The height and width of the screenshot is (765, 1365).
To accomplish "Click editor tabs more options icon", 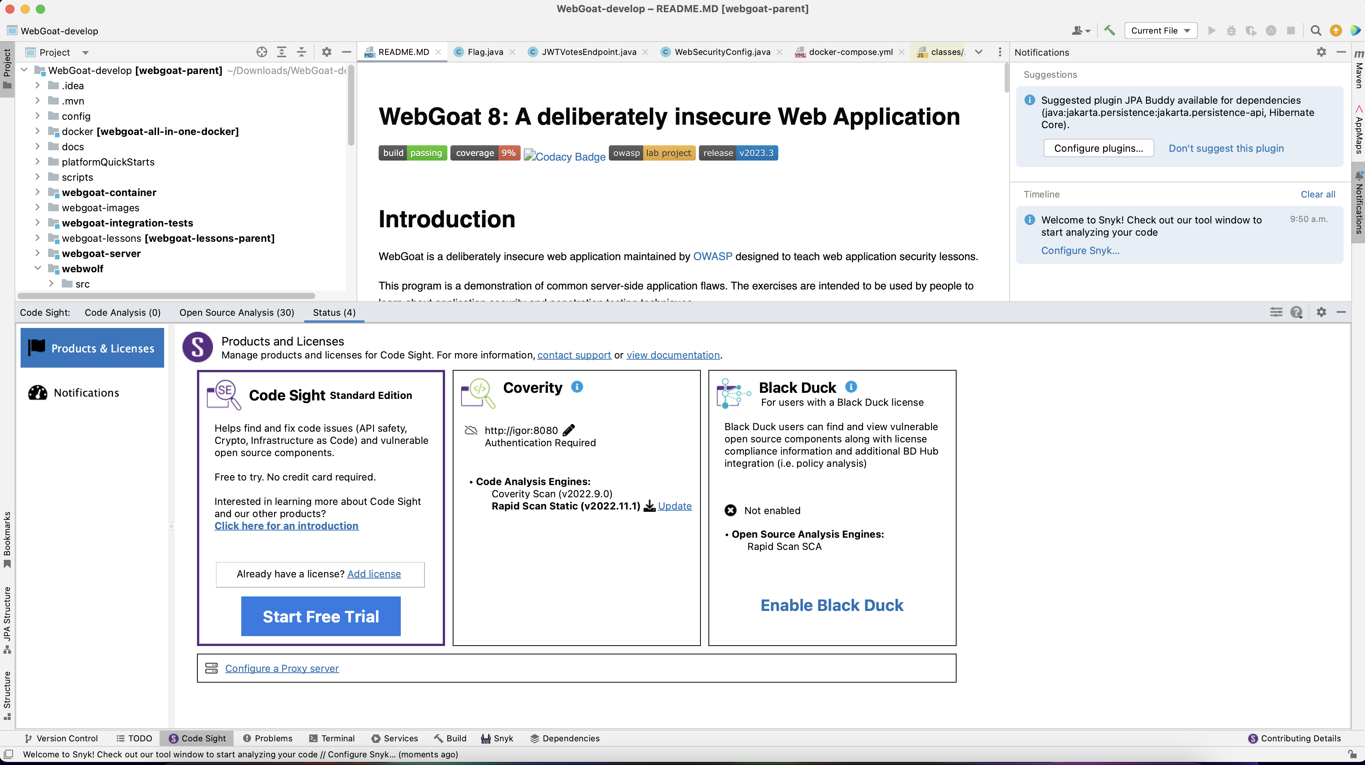I will click(x=1000, y=52).
